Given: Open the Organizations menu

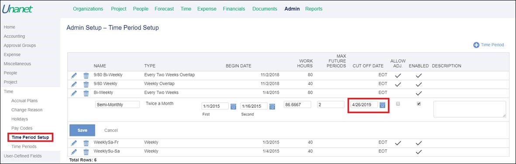Looking at the screenshot, I should click(x=88, y=9).
